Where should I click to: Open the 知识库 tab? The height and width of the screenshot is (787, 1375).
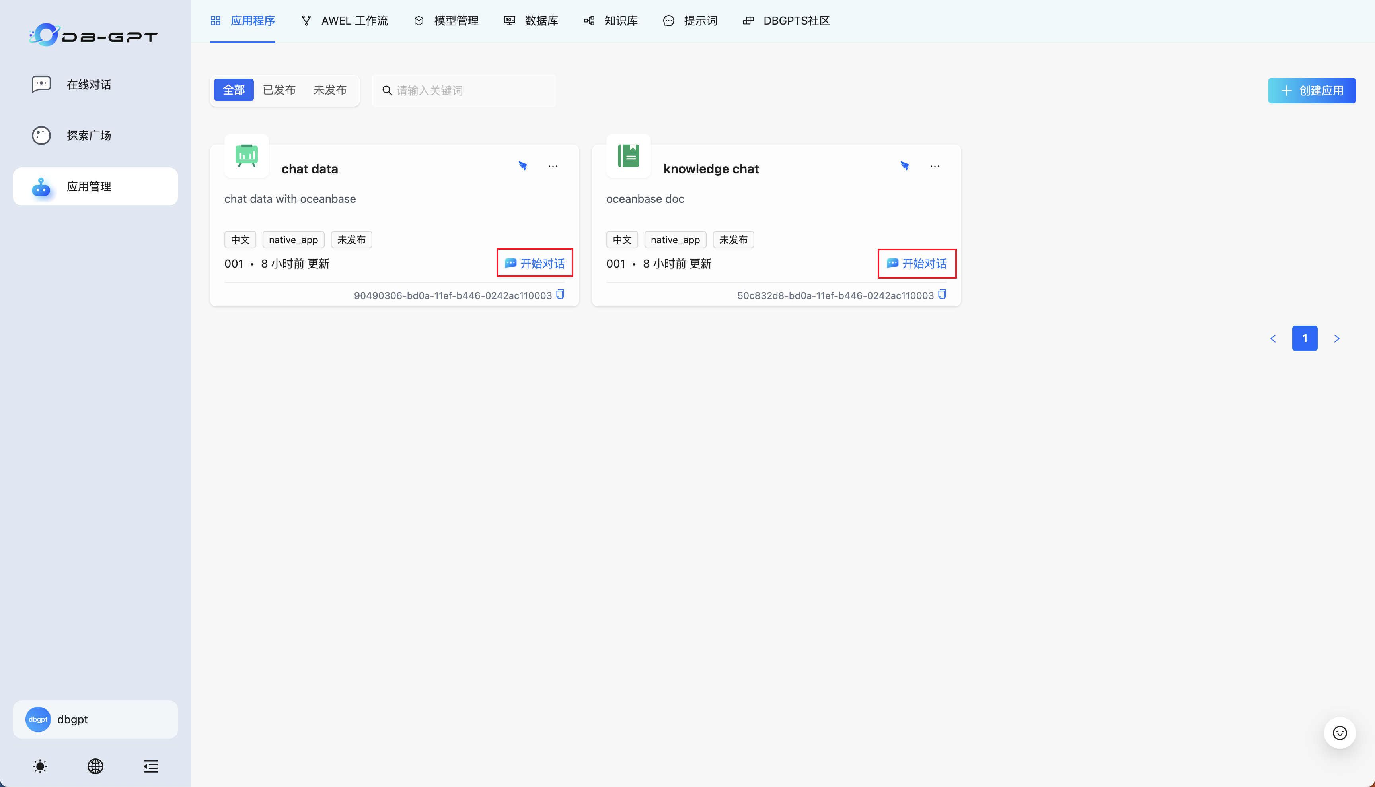click(x=611, y=21)
